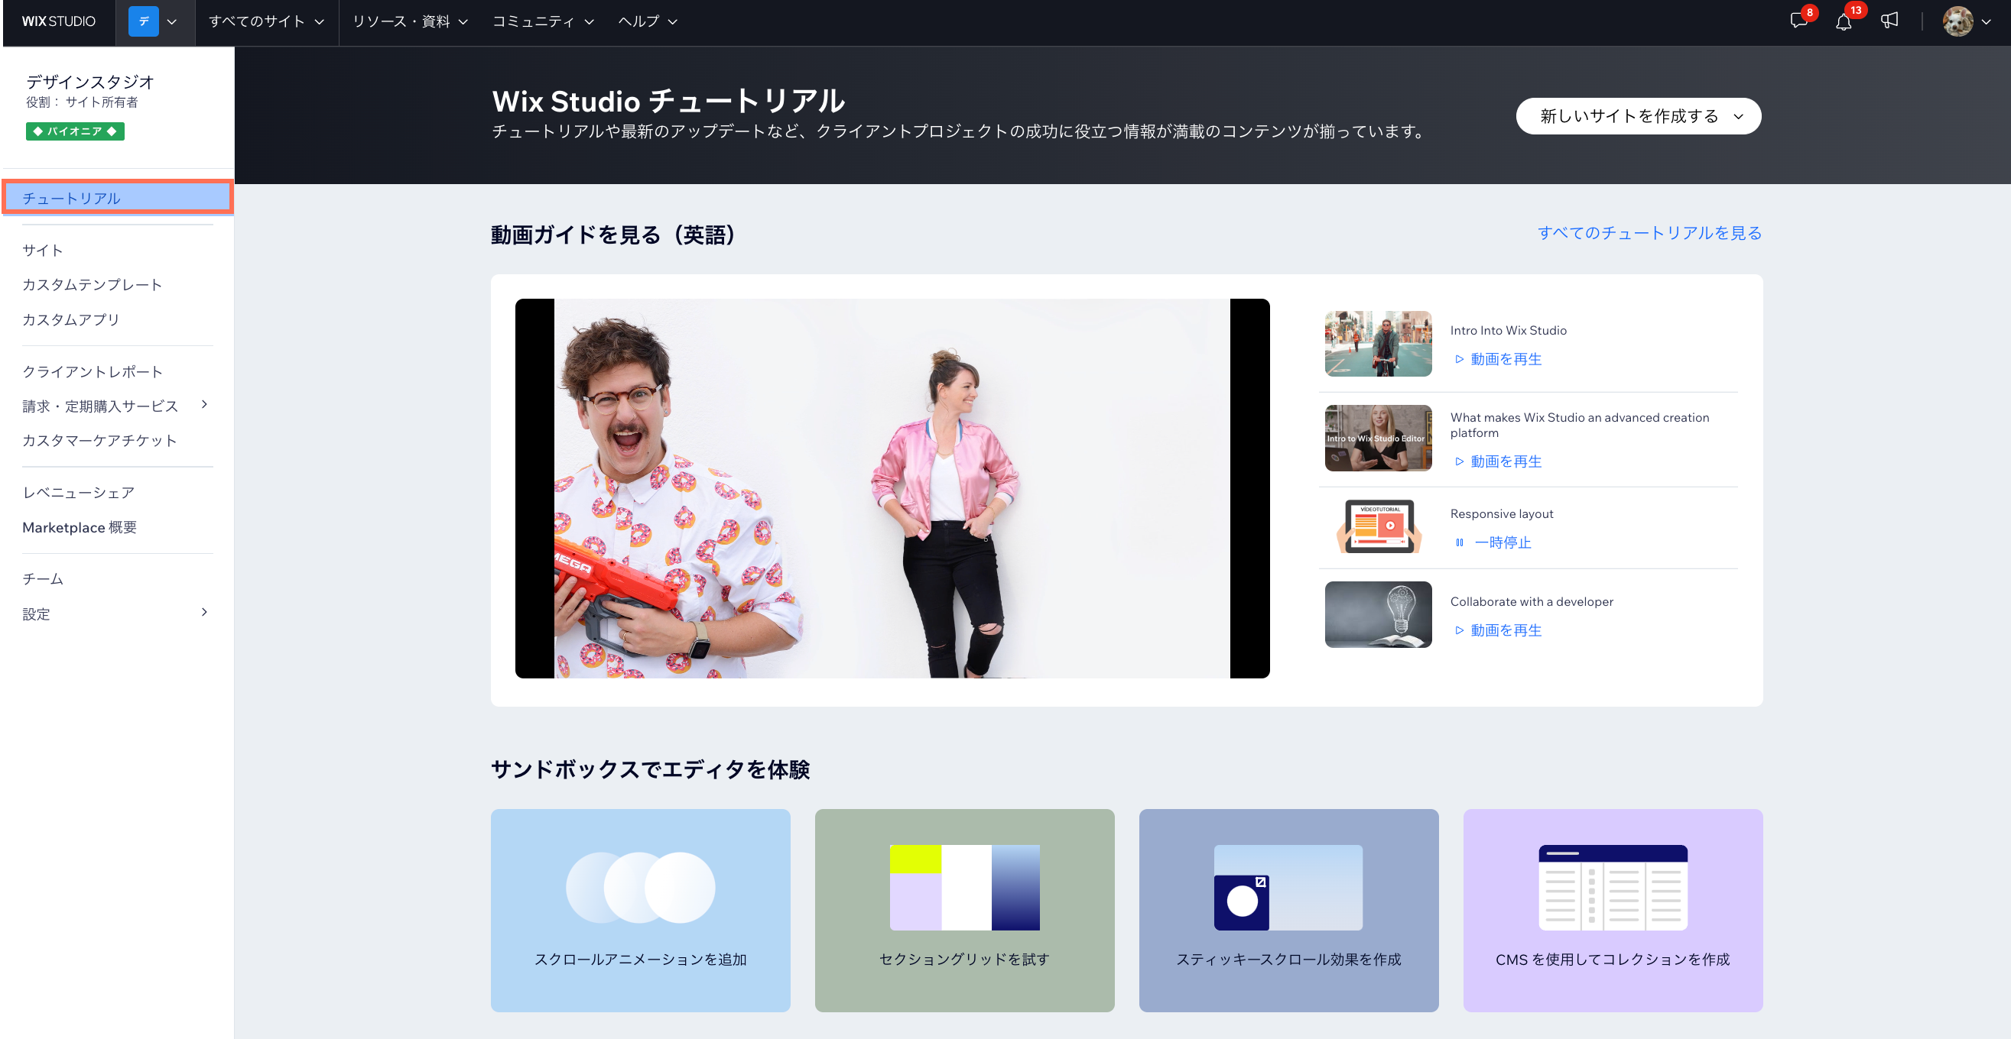This screenshot has height=1039, width=2011.
Task: Click サイト in the sidebar menu
Action: [42, 249]
